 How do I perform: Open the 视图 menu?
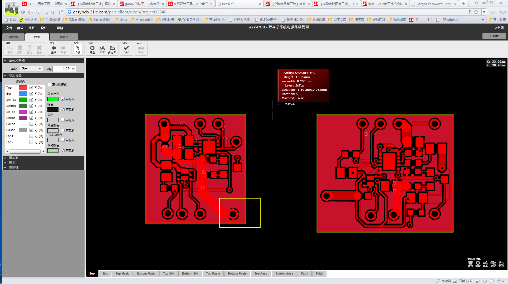click(31, 28)
